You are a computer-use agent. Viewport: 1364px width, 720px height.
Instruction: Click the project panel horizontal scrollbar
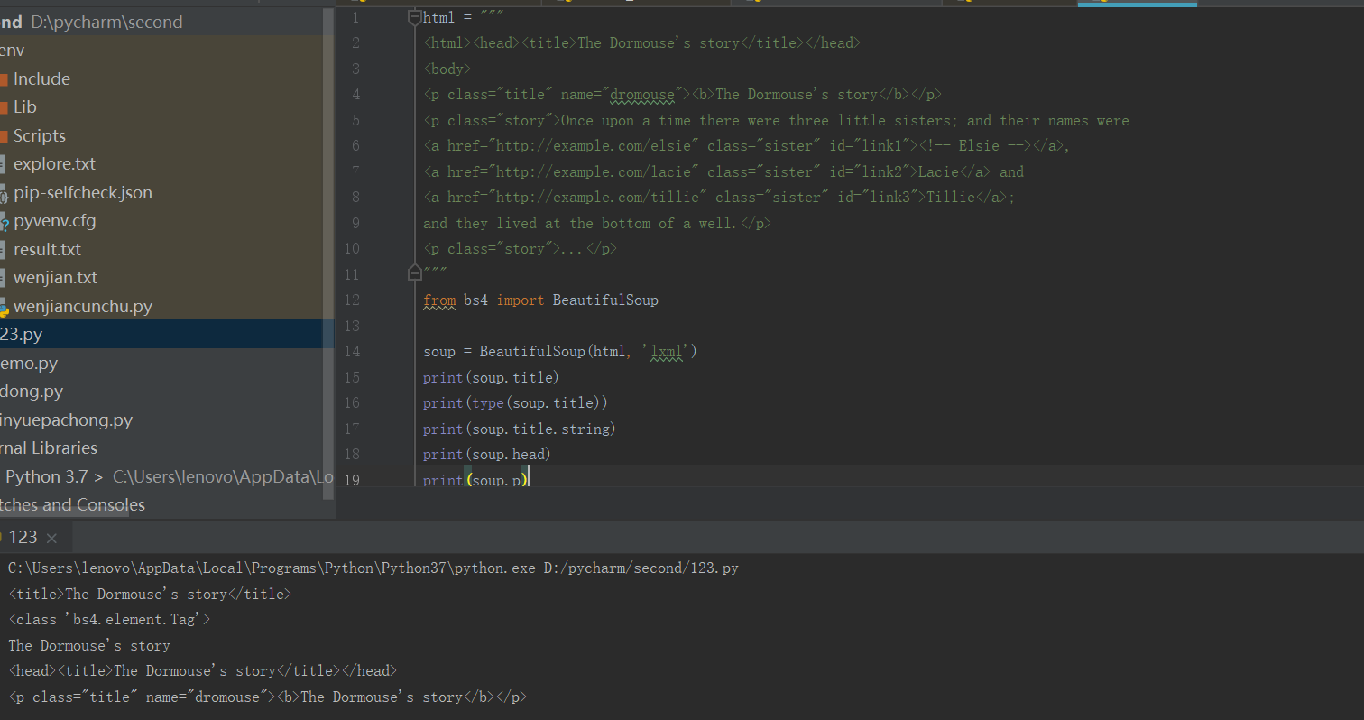pyautogui.click(x=63, y=514)
